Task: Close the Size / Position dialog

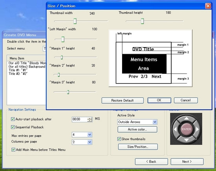Action: 208,6
